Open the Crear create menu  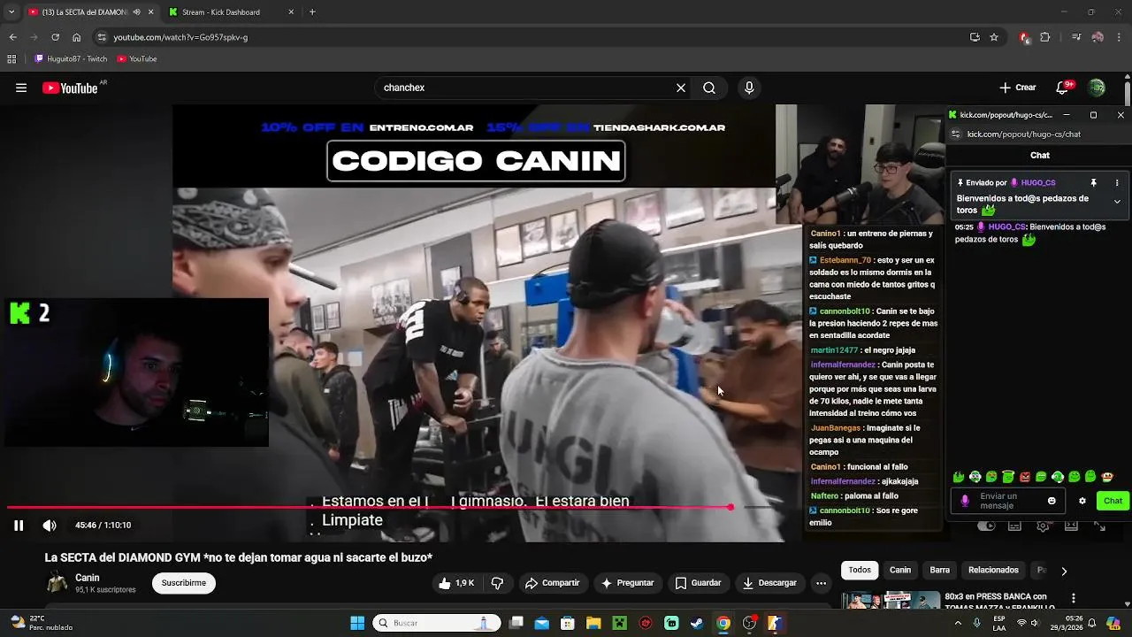coord(1017,88)
